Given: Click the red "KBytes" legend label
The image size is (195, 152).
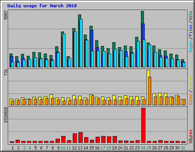Looking at the screenshot, I should click(x=190, y=136).
